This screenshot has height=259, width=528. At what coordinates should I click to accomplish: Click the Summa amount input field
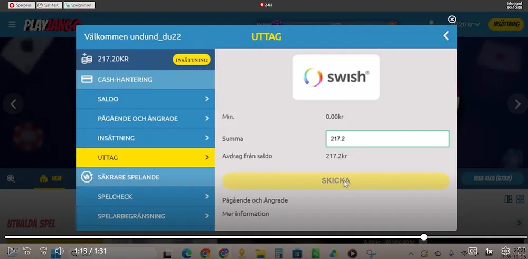[387, 139]
